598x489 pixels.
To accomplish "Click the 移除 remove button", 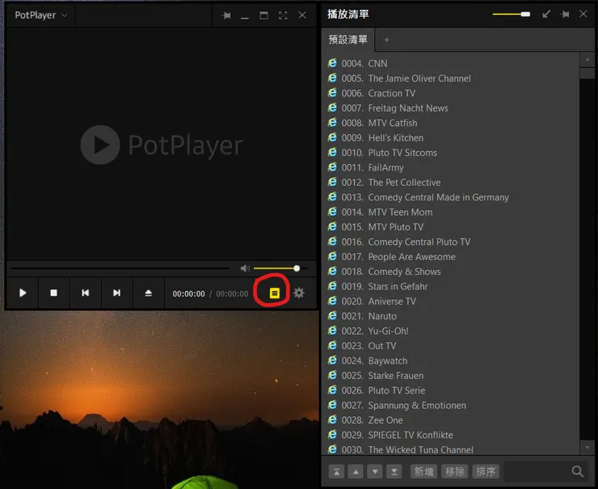I will coord(455,471).
